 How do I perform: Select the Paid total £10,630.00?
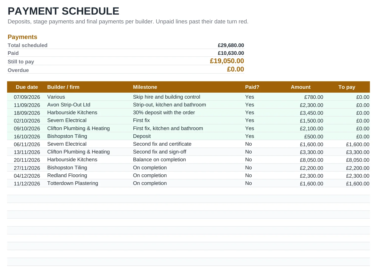(x=231, y=53)
